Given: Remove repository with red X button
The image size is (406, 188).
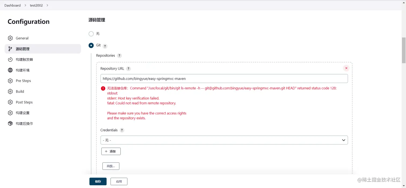Looking at the screenshot, I should 346,68.
